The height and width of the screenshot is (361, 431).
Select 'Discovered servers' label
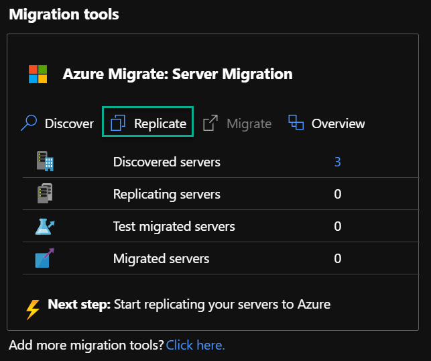(x=167, y=162)
